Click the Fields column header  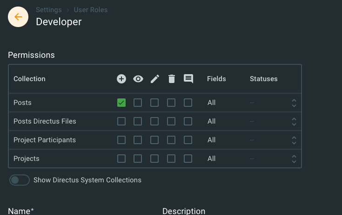216,79
